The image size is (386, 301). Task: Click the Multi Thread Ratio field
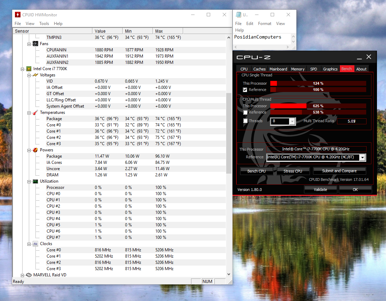point(352,121)
